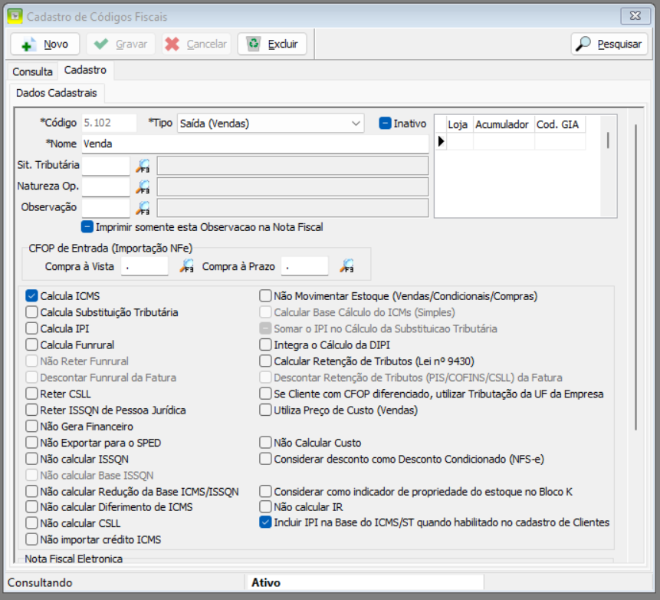Image resolution: width=660 pixels, height=600 pixels.
Task: Click the Excluir button
Action: click(272, 44)
